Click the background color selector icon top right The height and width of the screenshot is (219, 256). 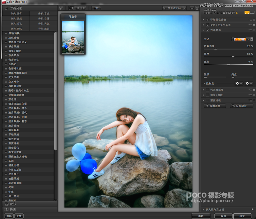click(192, 8)
